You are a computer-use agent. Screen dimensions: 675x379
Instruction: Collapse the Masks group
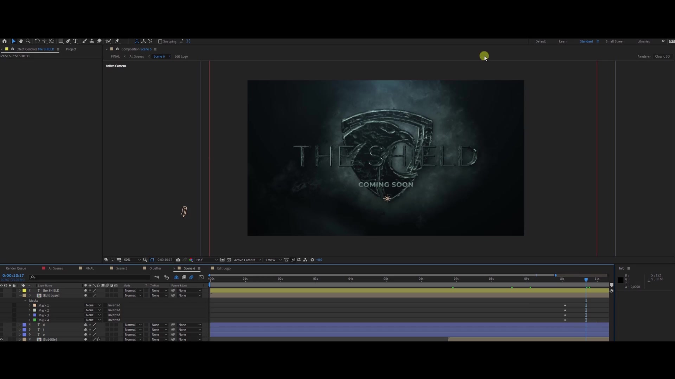(x=25, y=300)
